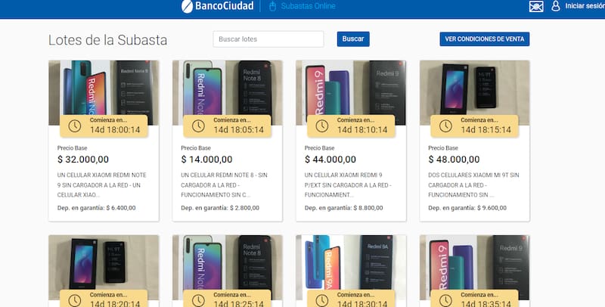Click description of the $ 32.000,00 lot
The width and height of the screenshot is (605, 307).
pos(104,185)
